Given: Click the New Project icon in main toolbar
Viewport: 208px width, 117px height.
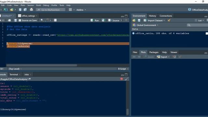Looking at the screenshot, I should (x=6, y=10).
